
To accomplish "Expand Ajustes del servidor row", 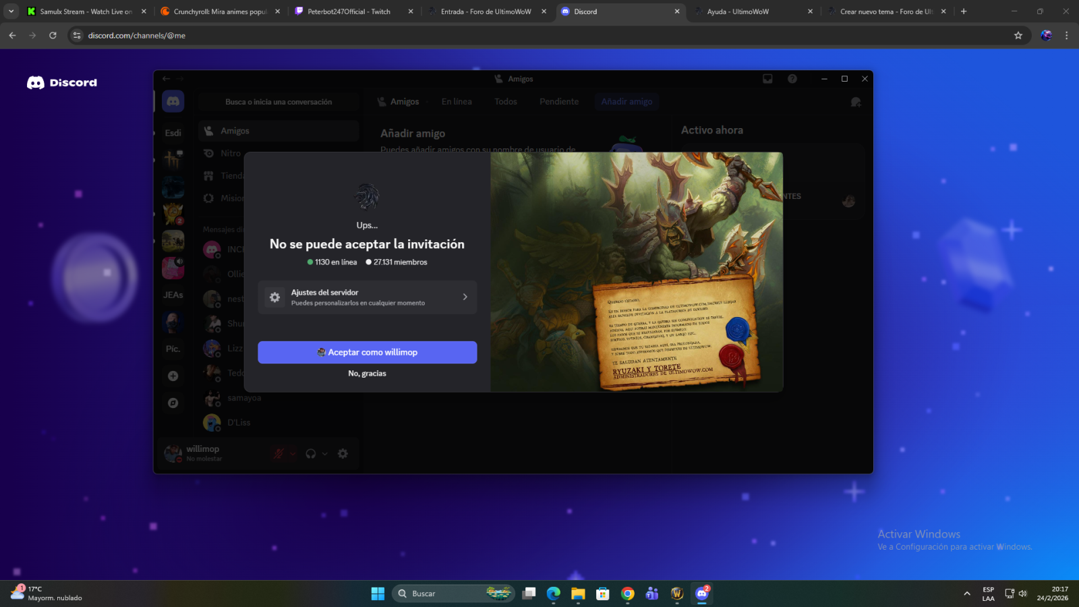I will (367, 297).
